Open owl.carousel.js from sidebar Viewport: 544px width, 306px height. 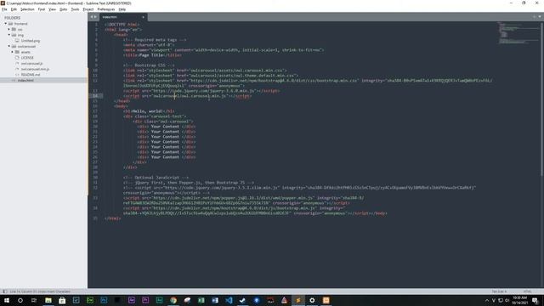31,64
